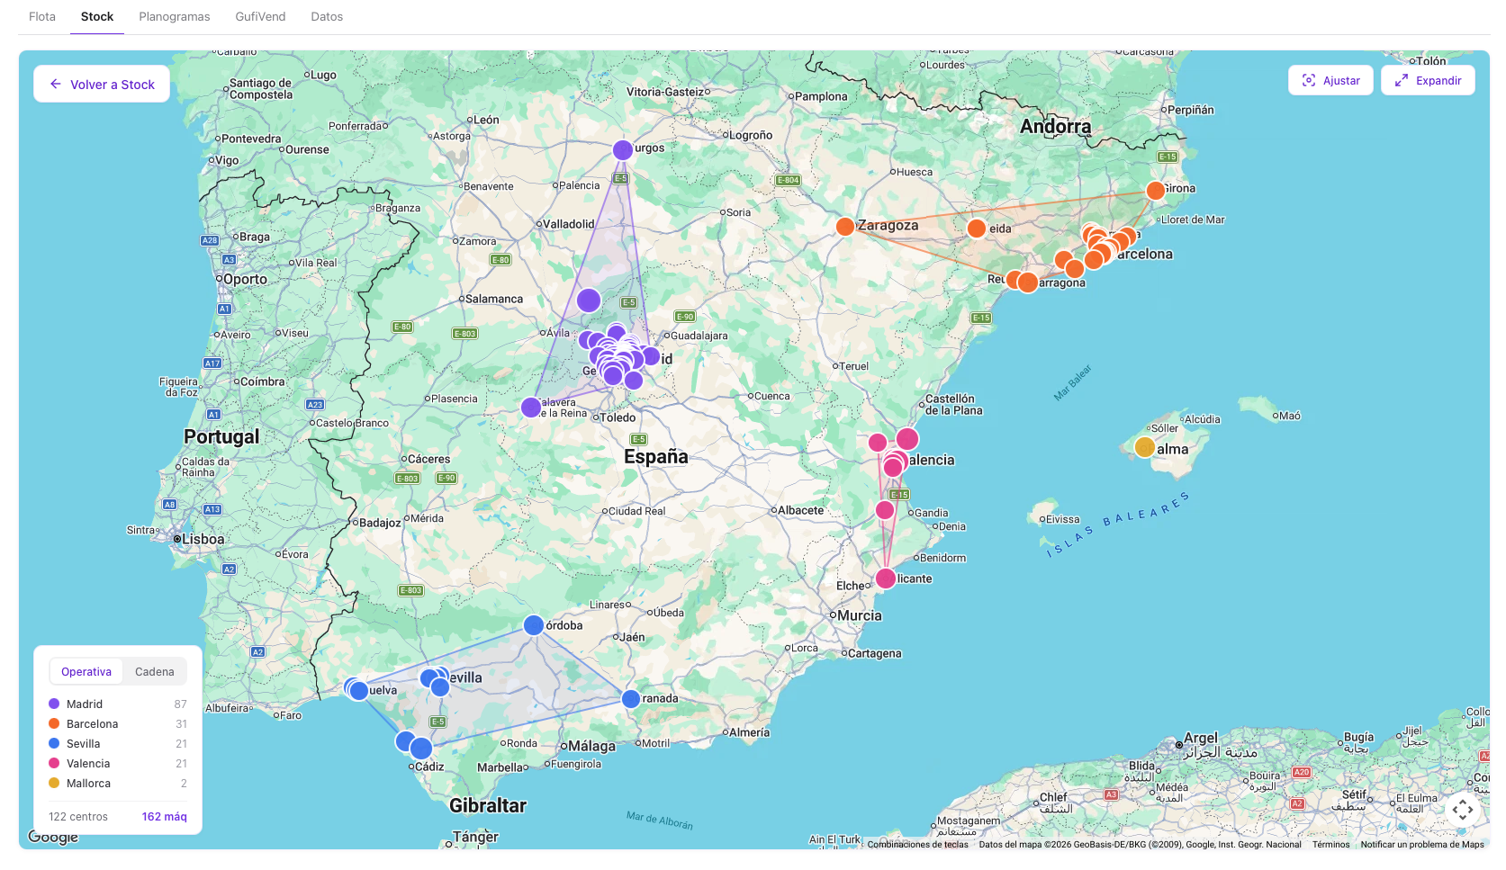This screenshot has width=1506, height=870.
Task: Select Valencia row in legend
Action: pyautogui.click(x=118, y=763)
